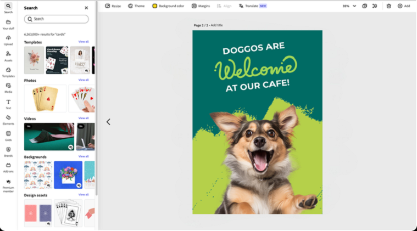The width and height of the screenshot is (417, 231).
Task: Click View all next to Backgrounds
Action: [x=84, y=156]
